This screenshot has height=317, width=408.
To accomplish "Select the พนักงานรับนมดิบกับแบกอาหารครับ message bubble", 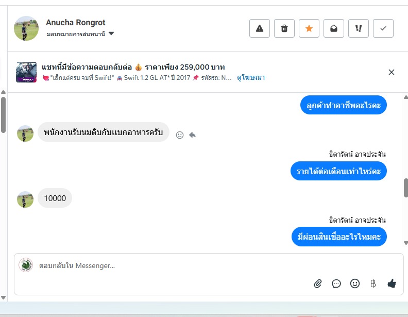I will 104,132.
